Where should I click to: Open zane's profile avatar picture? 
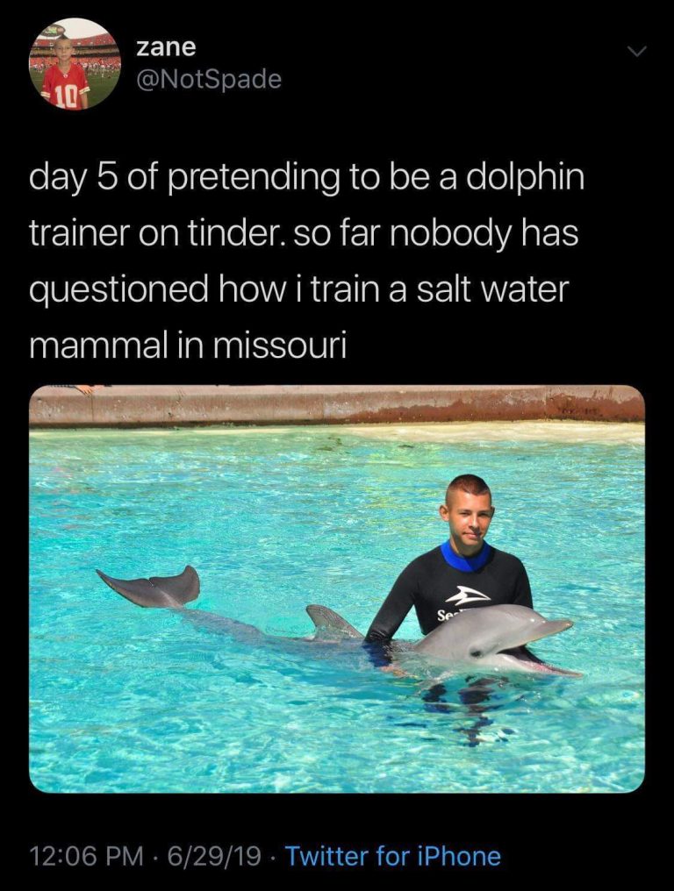(74, 63)
